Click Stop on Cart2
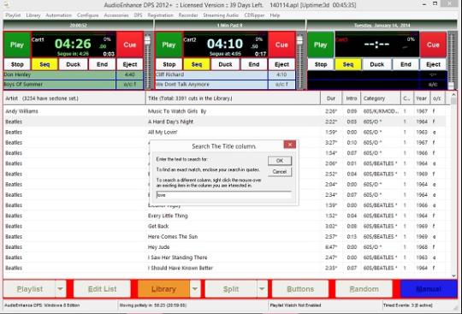Screen dimensions: 462x314 [169, 64]
